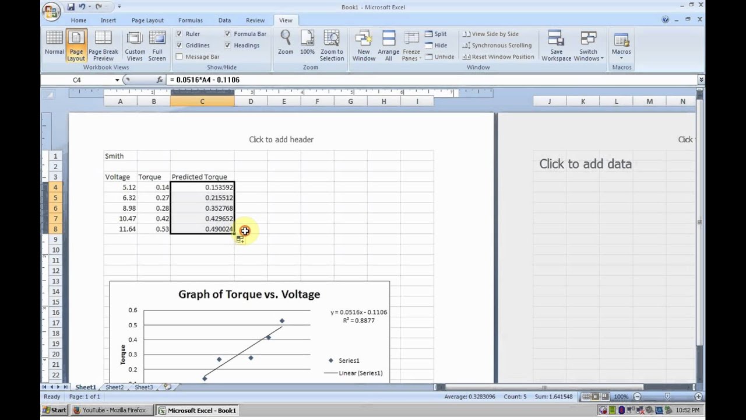Click 'Click to add data' area

coord(585,164)
